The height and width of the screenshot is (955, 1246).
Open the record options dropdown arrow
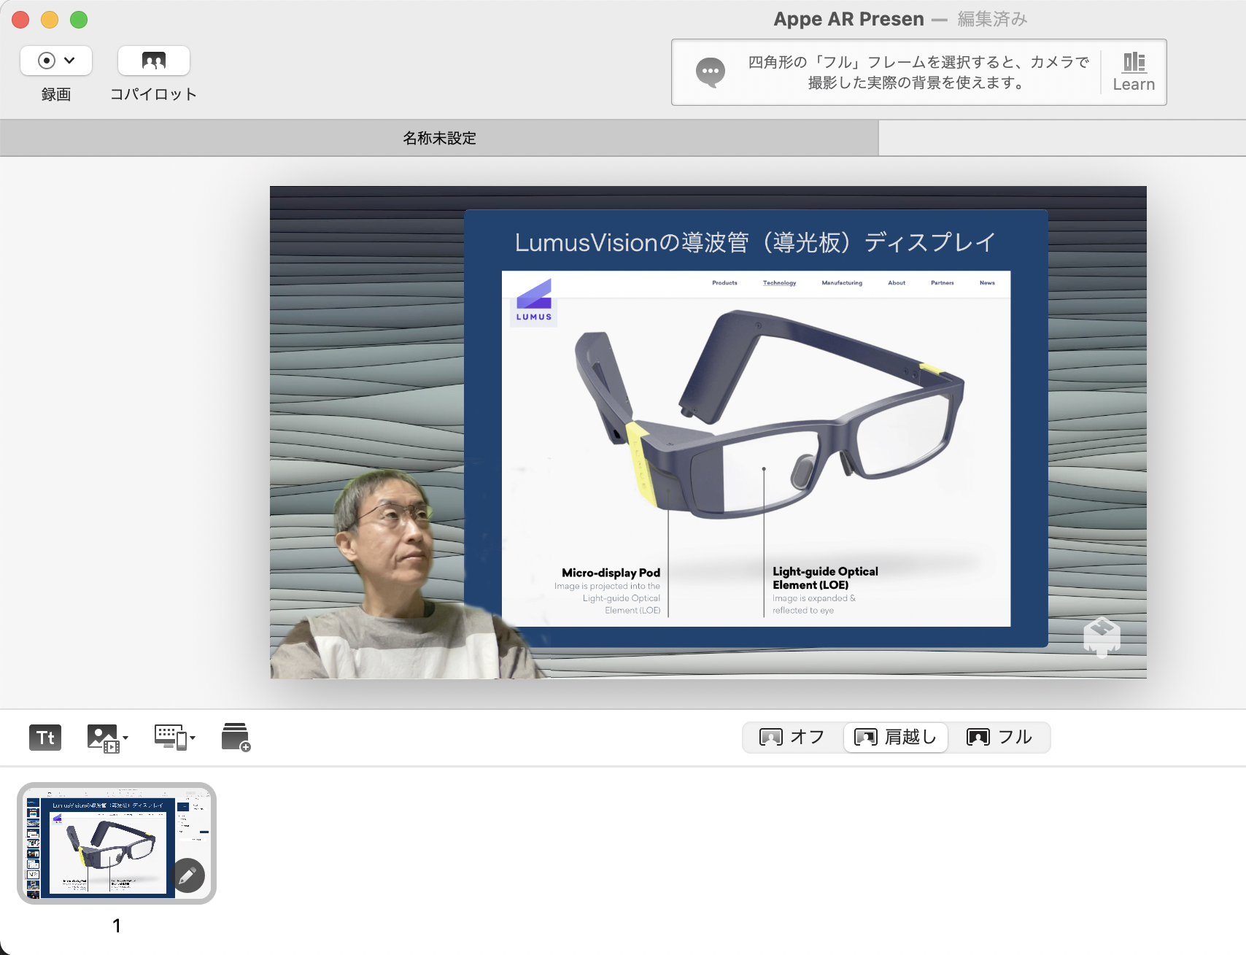70,61
